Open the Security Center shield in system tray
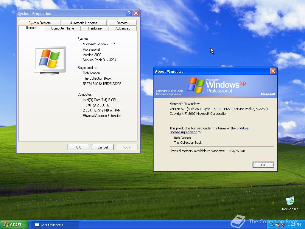The image size is (305, 229). [x=283, y=225]
